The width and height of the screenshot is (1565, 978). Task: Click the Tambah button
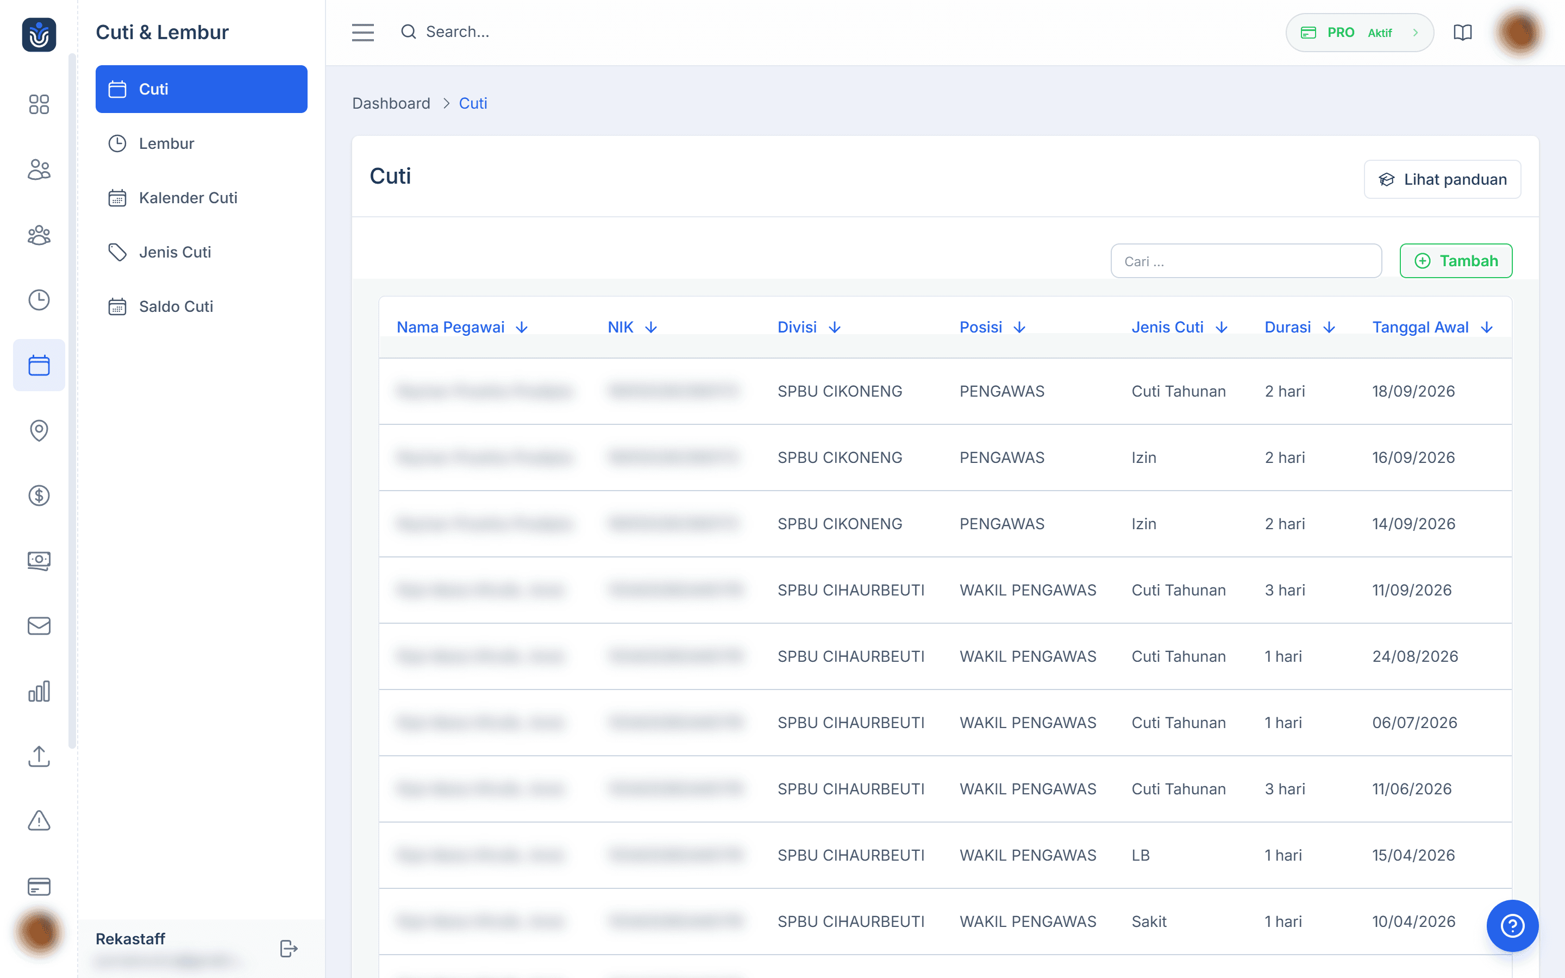pyautogui.click(x=1456, y=261)
